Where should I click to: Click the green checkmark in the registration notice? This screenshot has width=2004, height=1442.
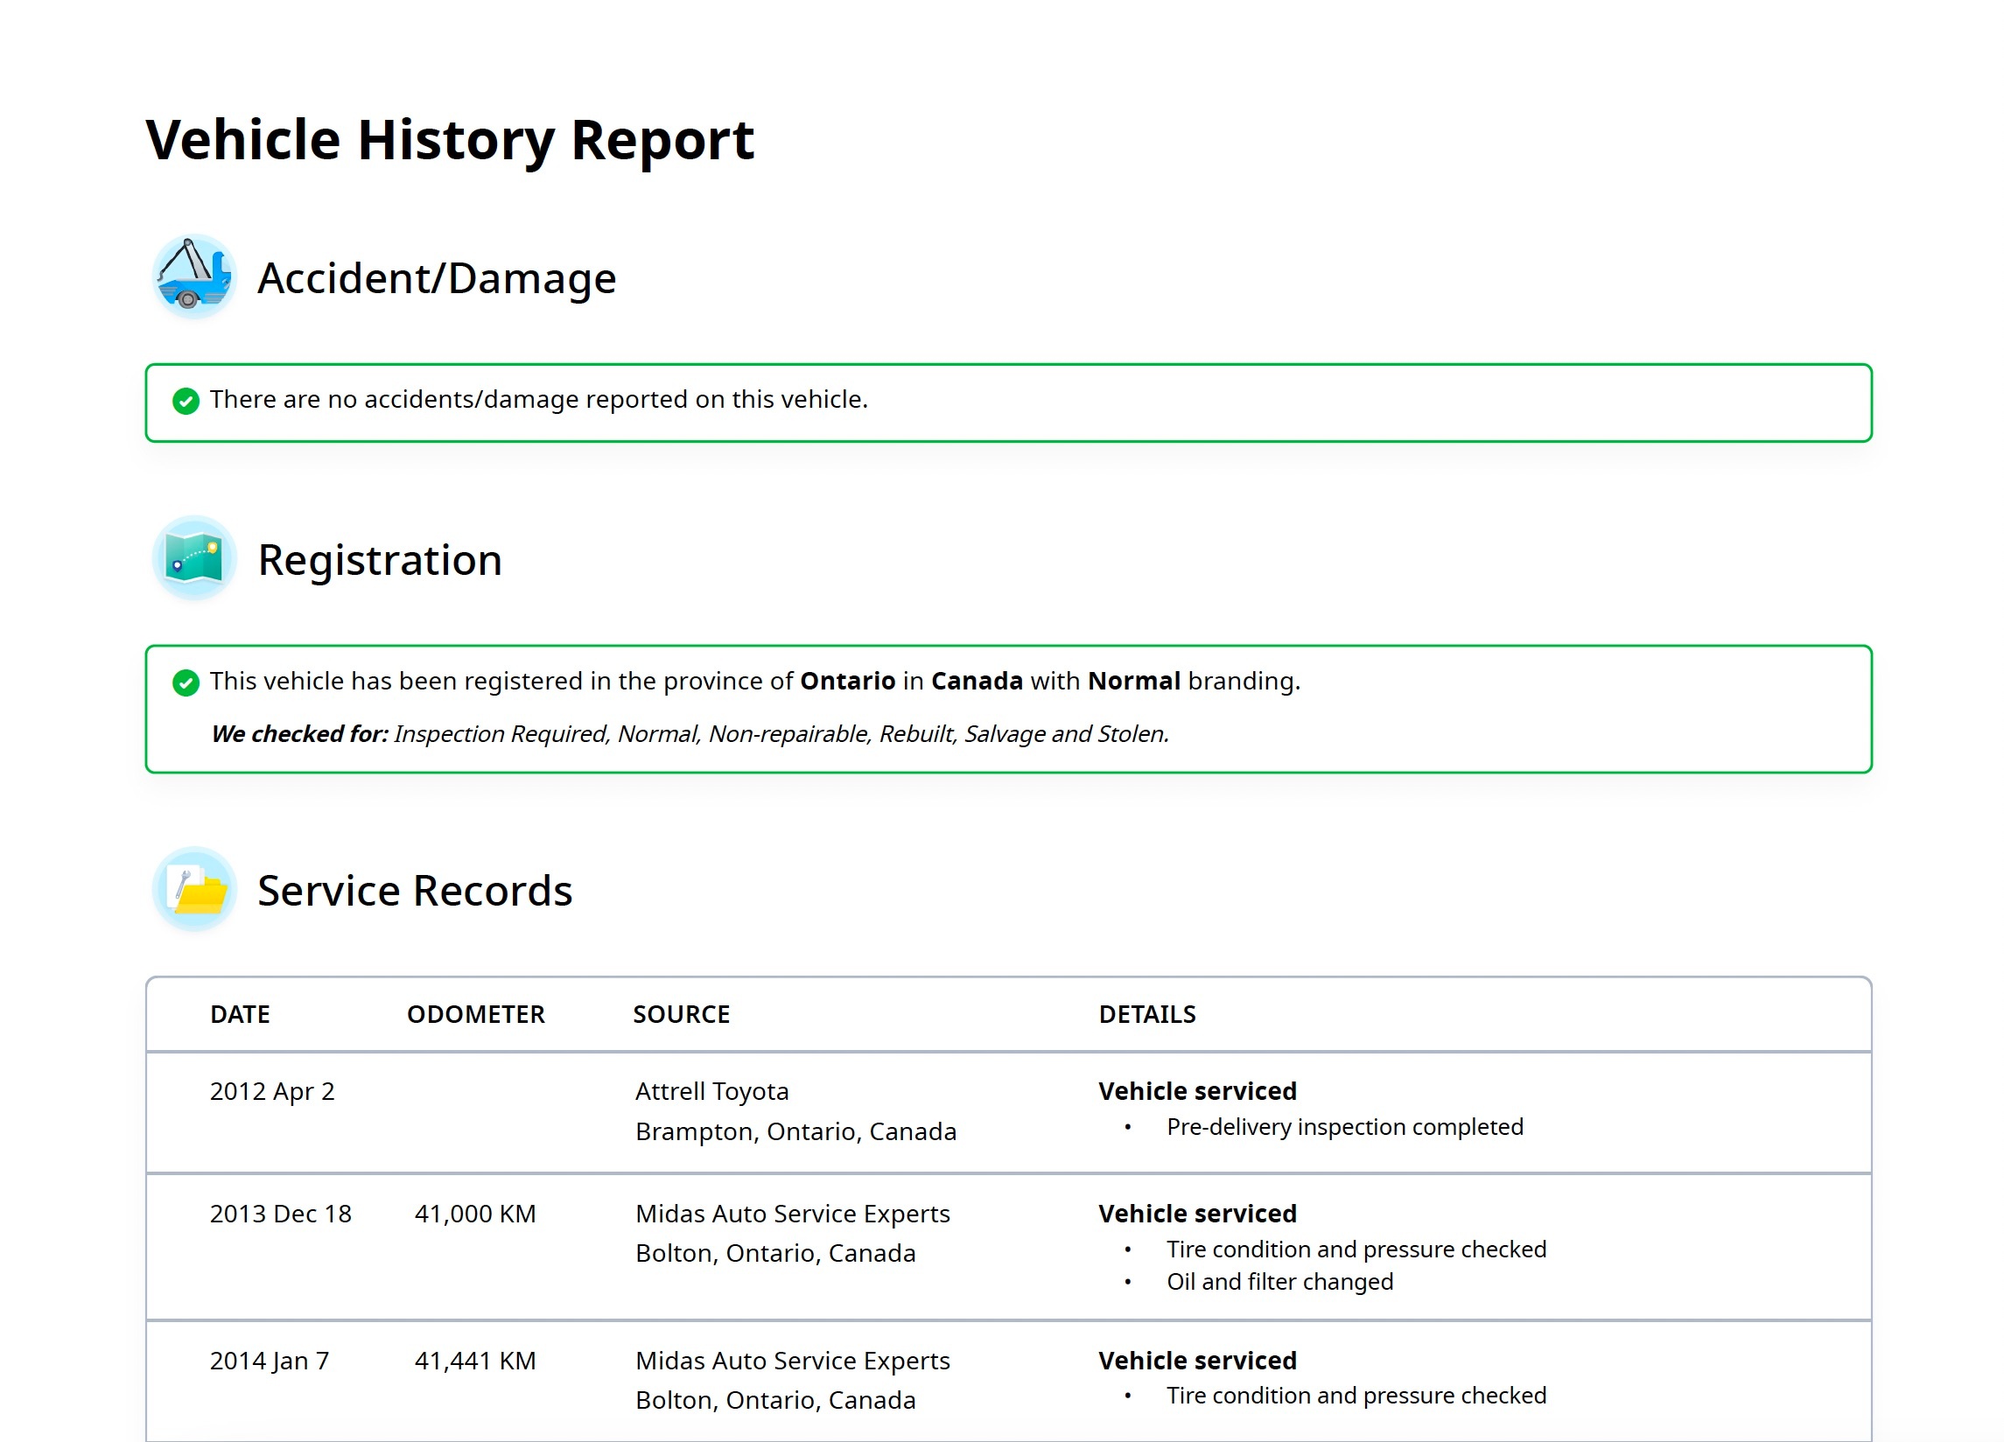[x=186, y=683]
